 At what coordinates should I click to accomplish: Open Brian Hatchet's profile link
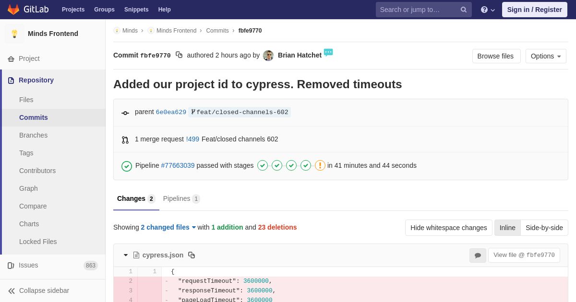pyautogui.click(x=300, y=55)
